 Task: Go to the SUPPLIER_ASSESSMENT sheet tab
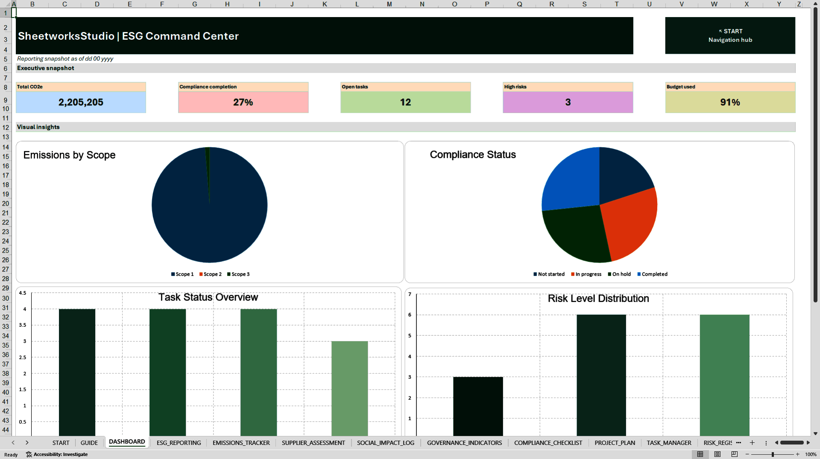tap(313, 443)
